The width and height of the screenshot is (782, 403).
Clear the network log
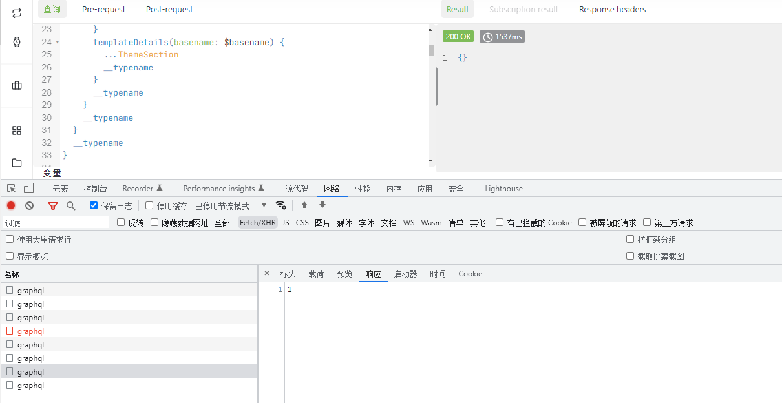pos(29,205)
